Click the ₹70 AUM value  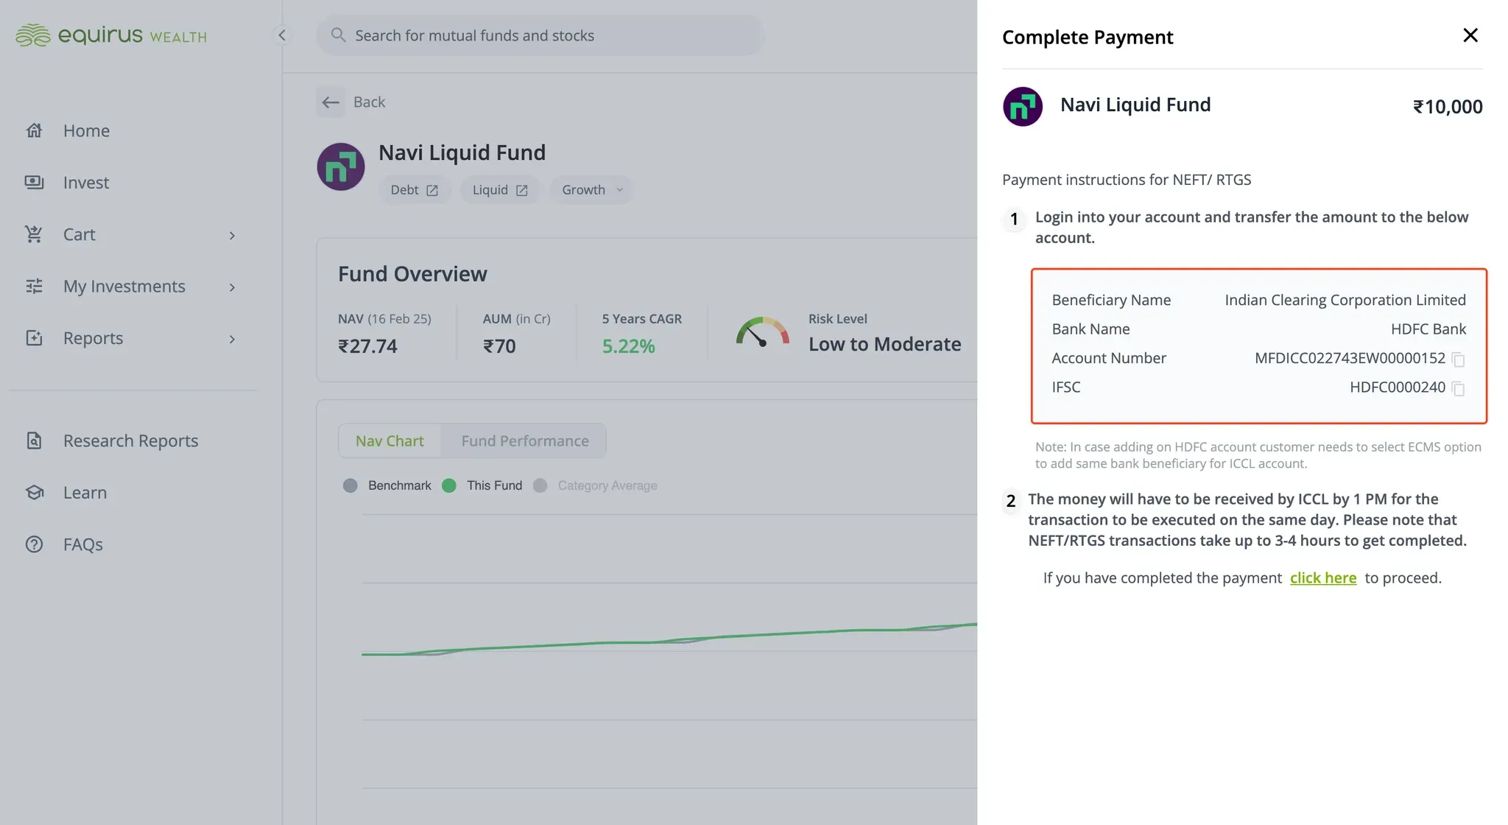(x=499, y=346)
